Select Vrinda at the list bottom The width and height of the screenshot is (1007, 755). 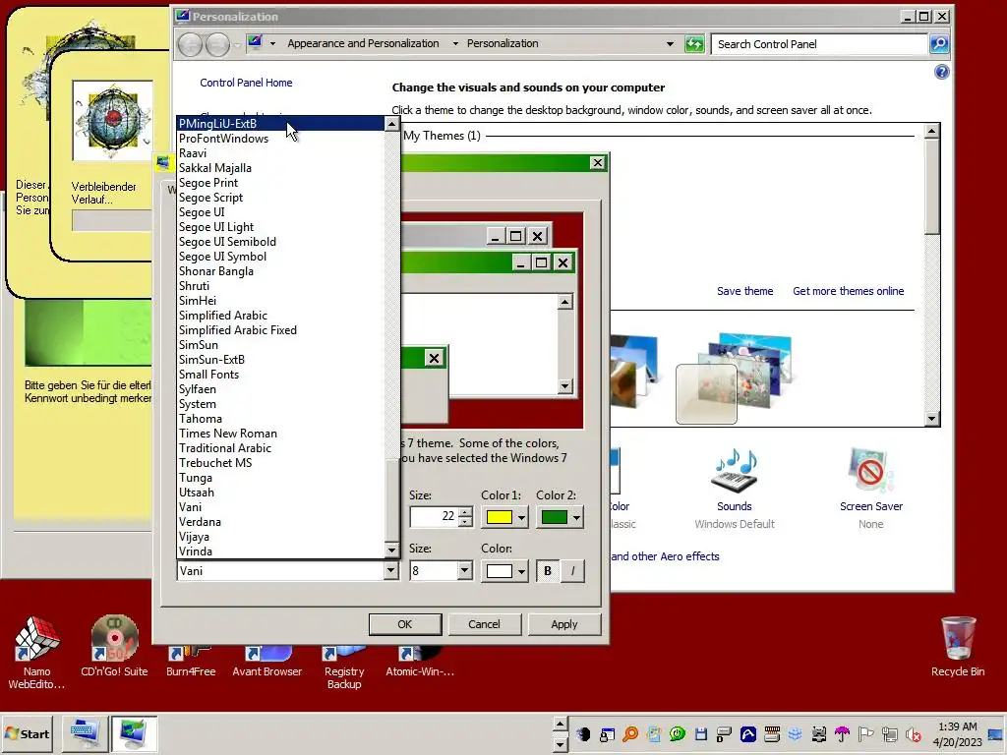281,552
